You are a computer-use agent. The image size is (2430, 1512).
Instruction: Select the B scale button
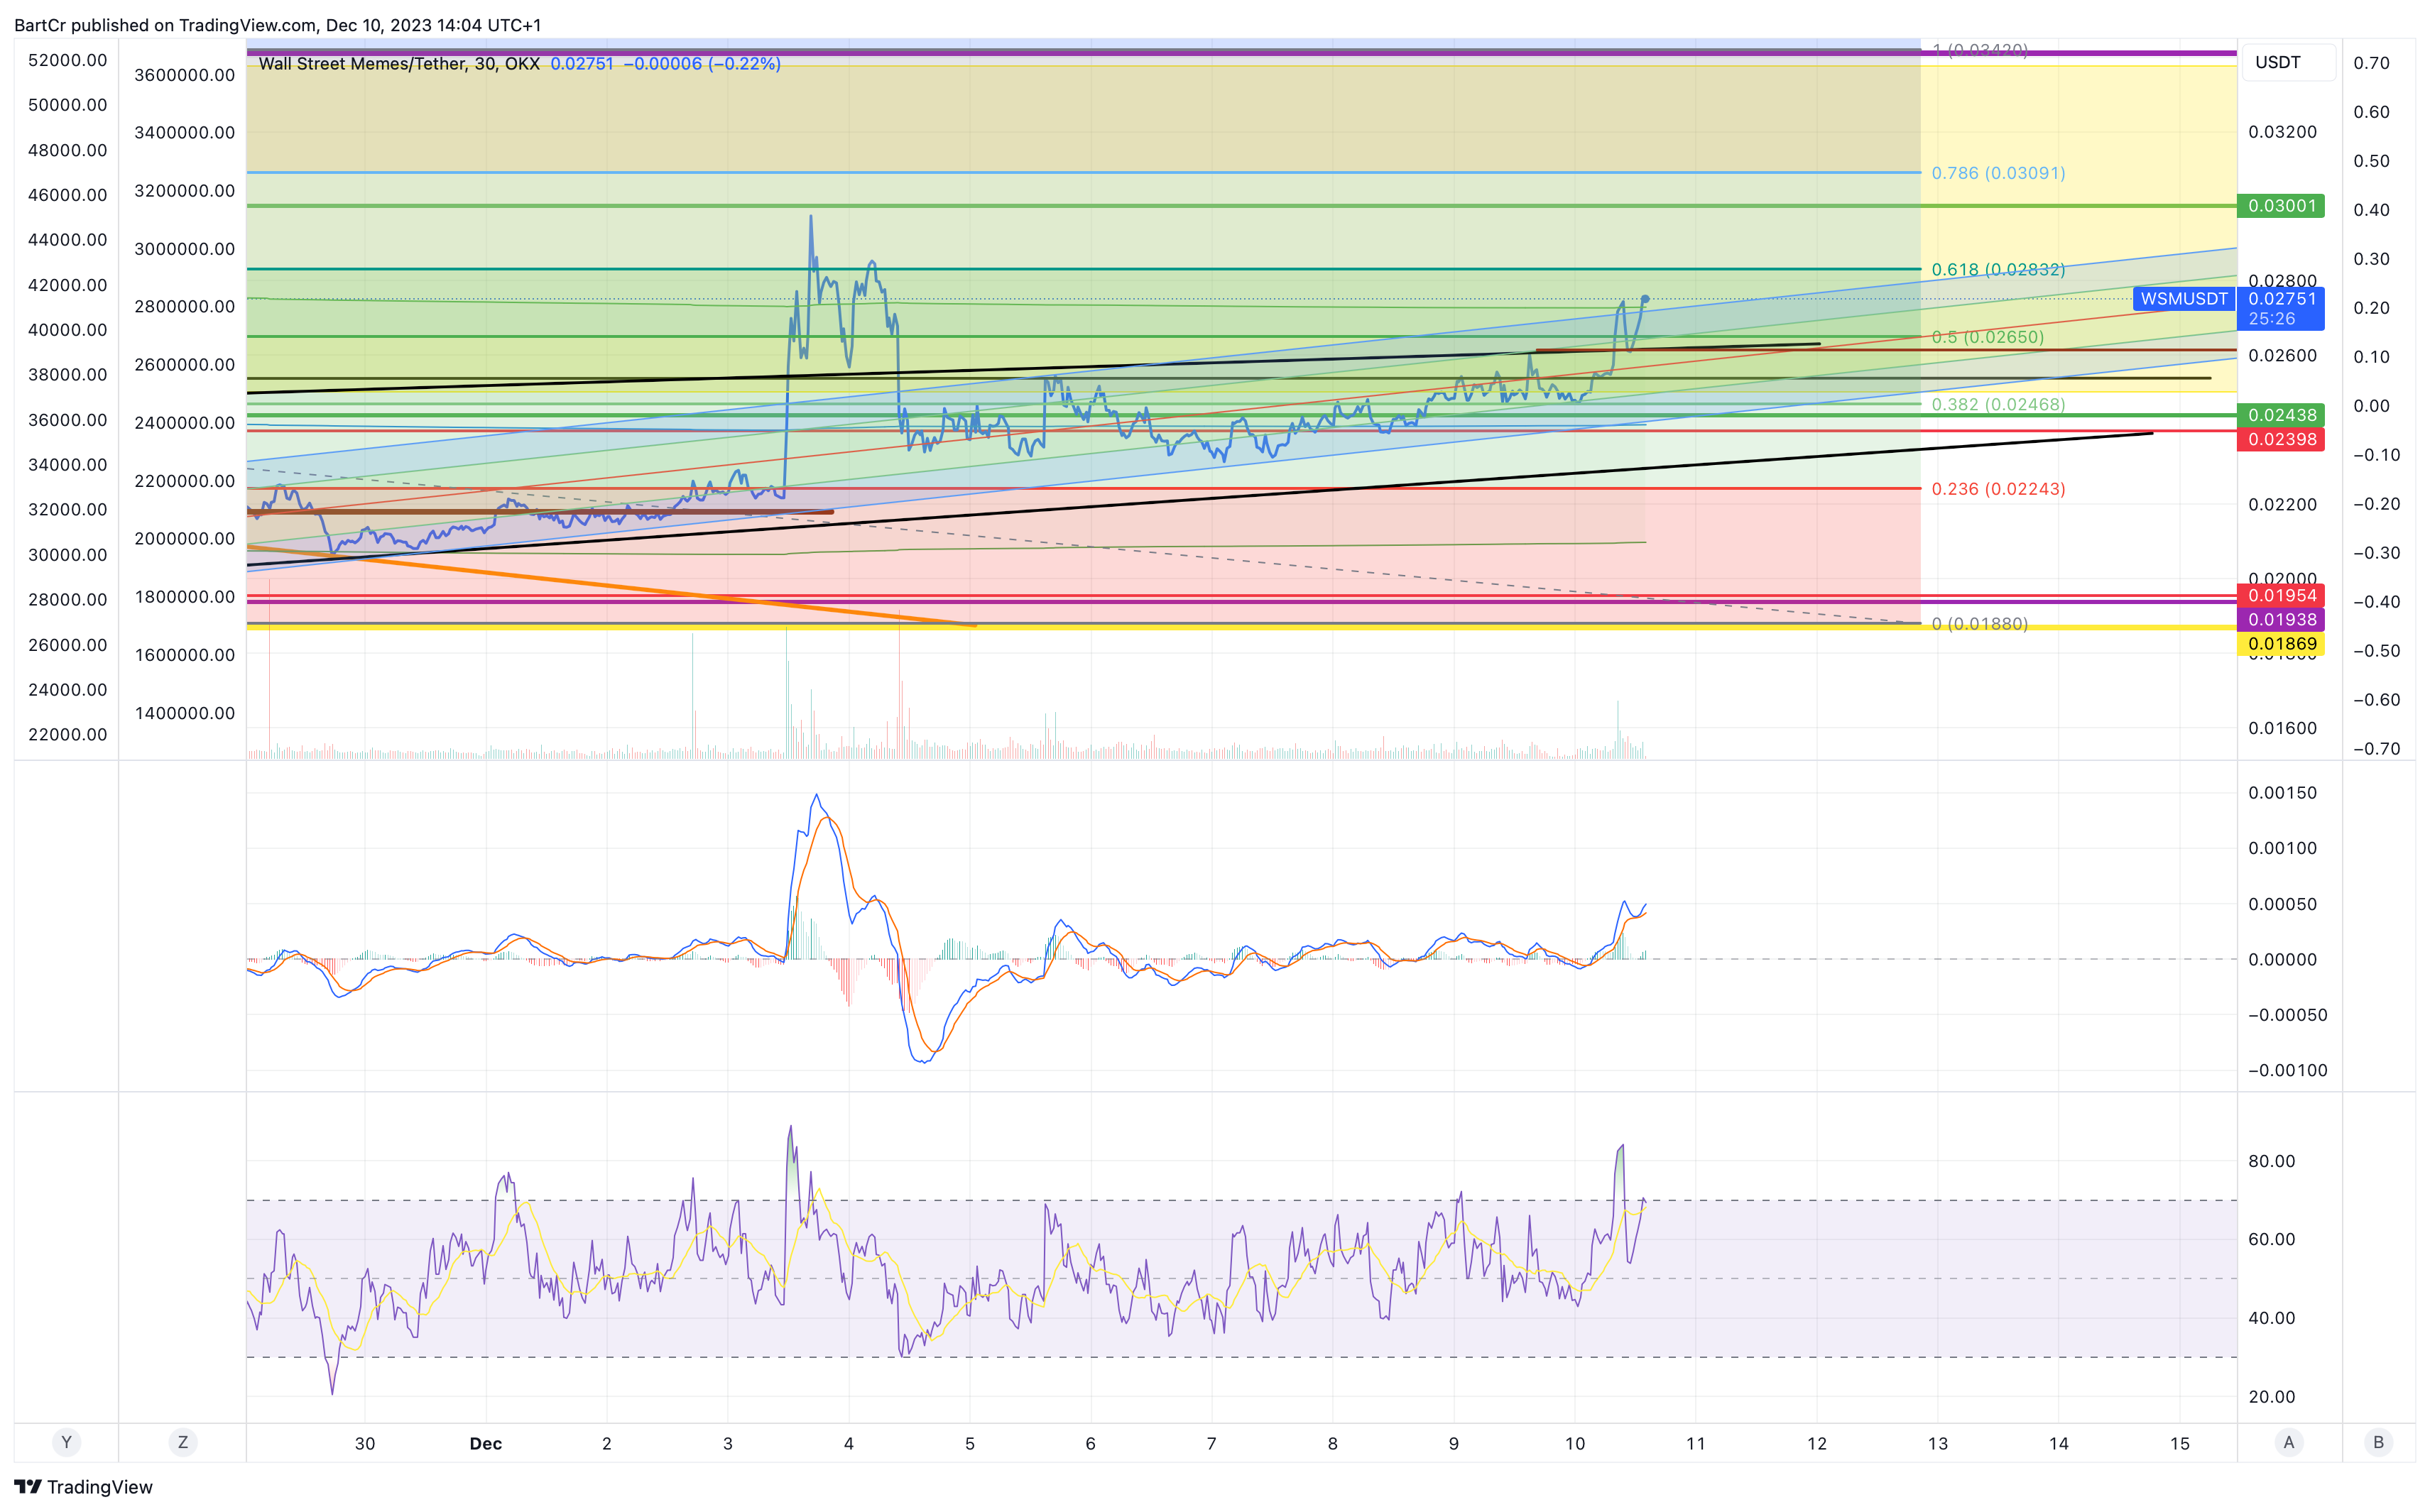coord(2379,1442)
